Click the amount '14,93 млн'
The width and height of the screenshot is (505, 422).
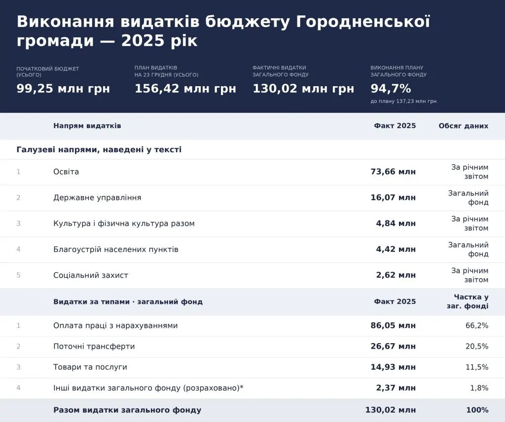click(x=393, y=367)
